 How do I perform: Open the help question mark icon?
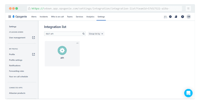(x=182, y=17)
